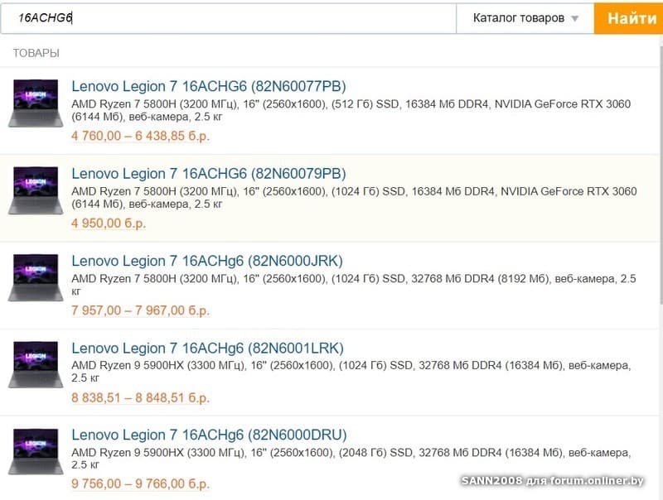Open Lenovo Legion 7 16ACHG6 (82N60077PB) link
This screenshot has width=663, height=500.
209,86
